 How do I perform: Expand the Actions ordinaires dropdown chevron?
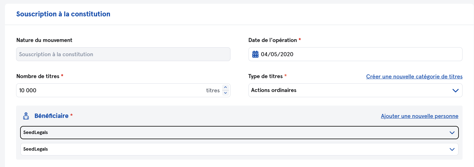(455, 90)
